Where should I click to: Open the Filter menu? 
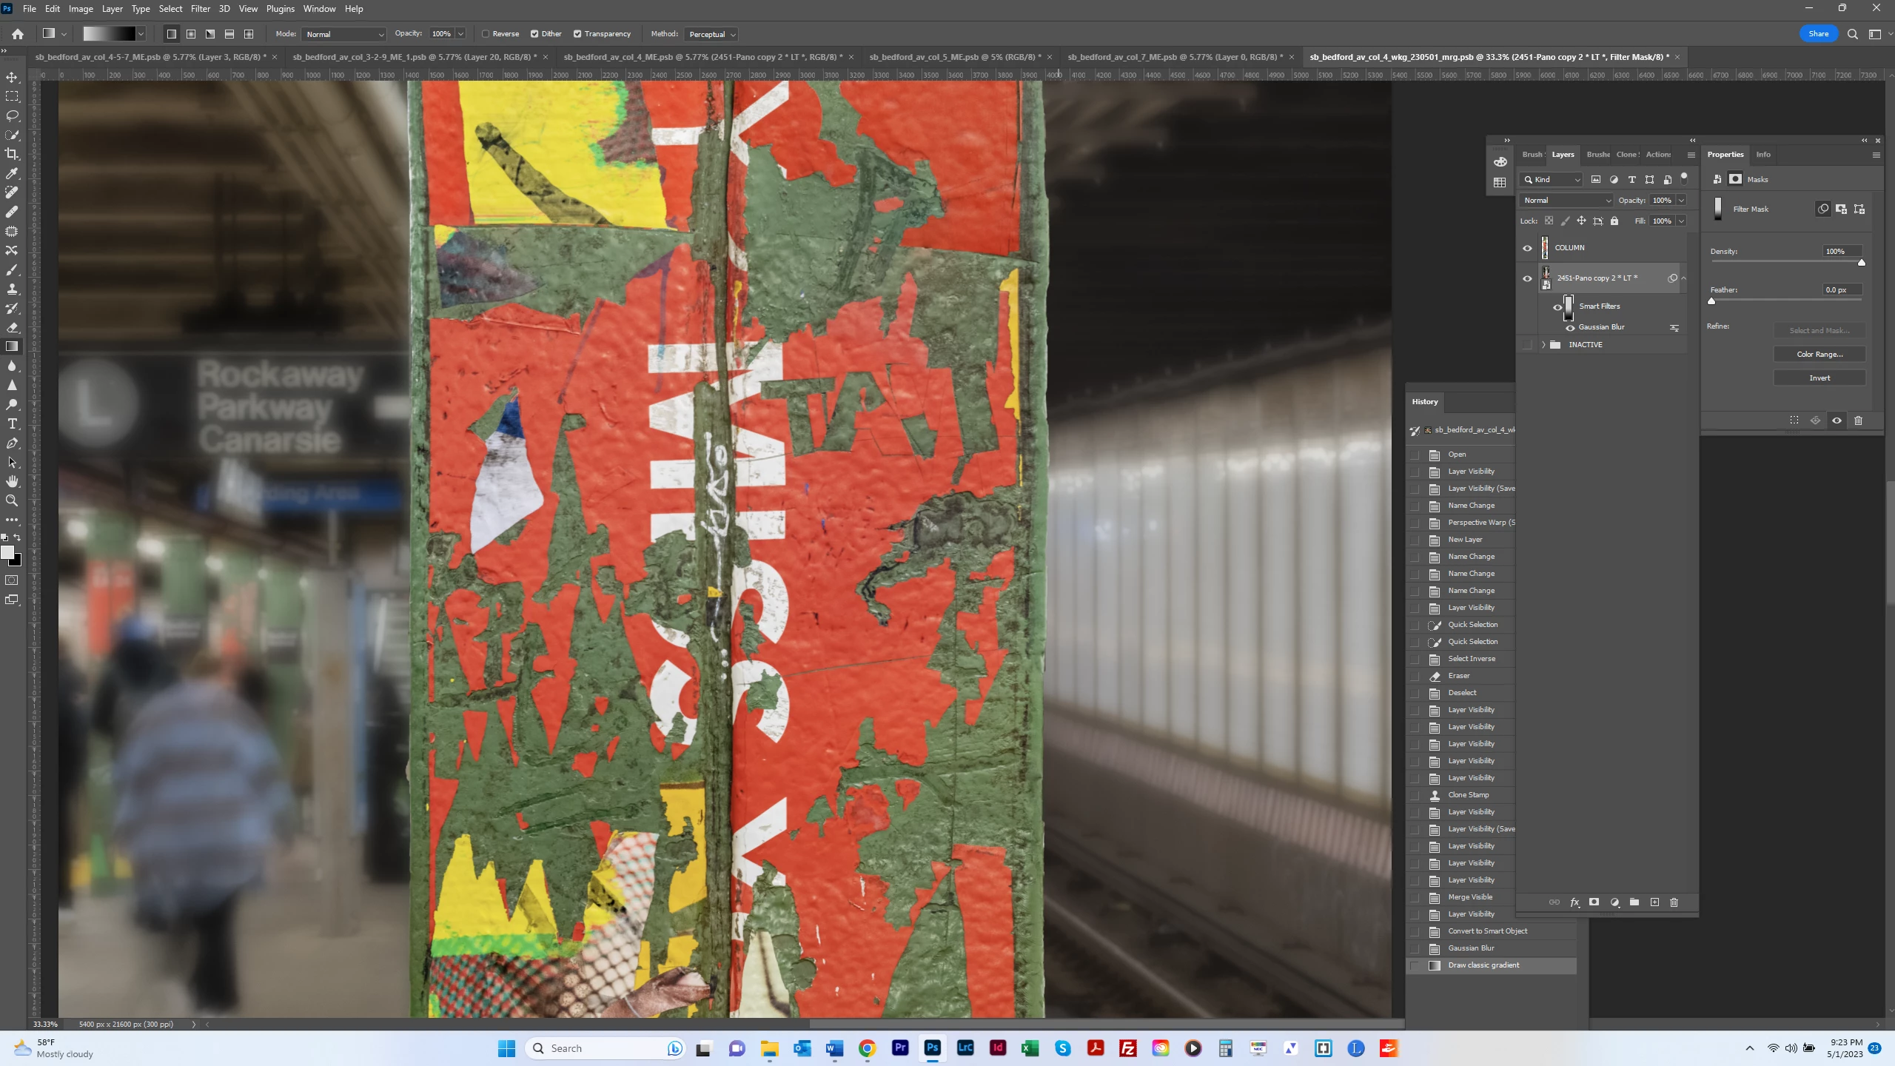coord(200,9)
